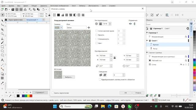Pick blue swatch in bottom document palette

(23, 96)
